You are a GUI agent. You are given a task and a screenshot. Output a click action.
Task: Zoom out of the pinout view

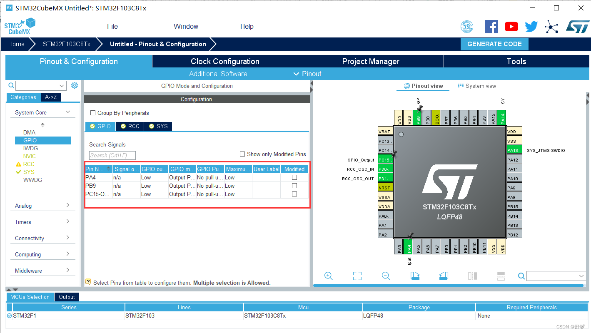tap(386, 276)
